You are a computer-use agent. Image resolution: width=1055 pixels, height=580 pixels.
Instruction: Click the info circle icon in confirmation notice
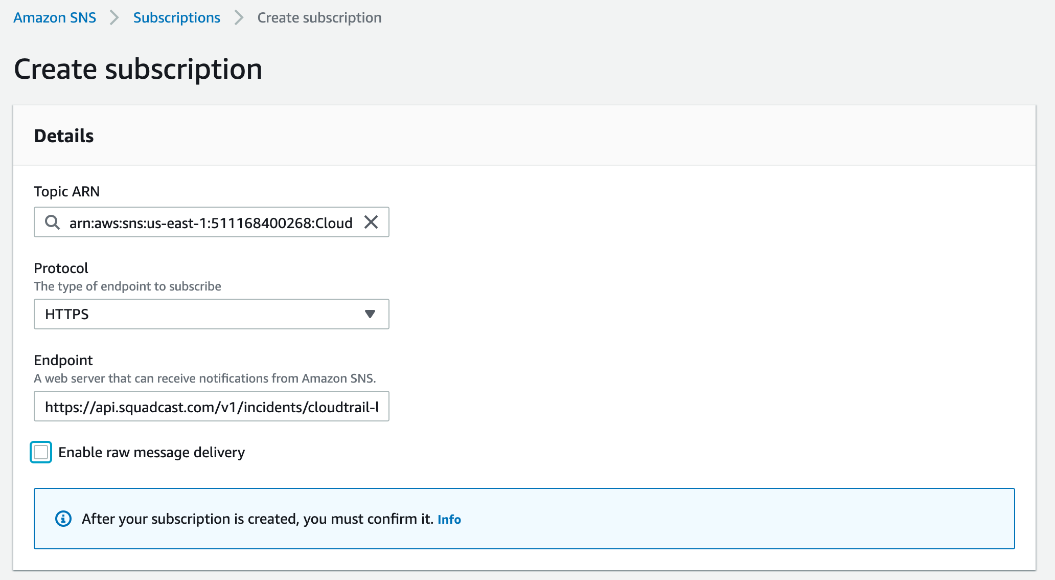(x=63, y=519)
